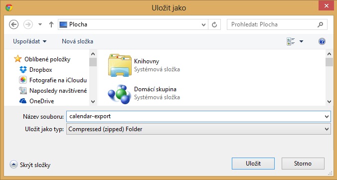Change the view layout icon
The width and height of the screenshot is (337, 180).
[x=291, y=41]
